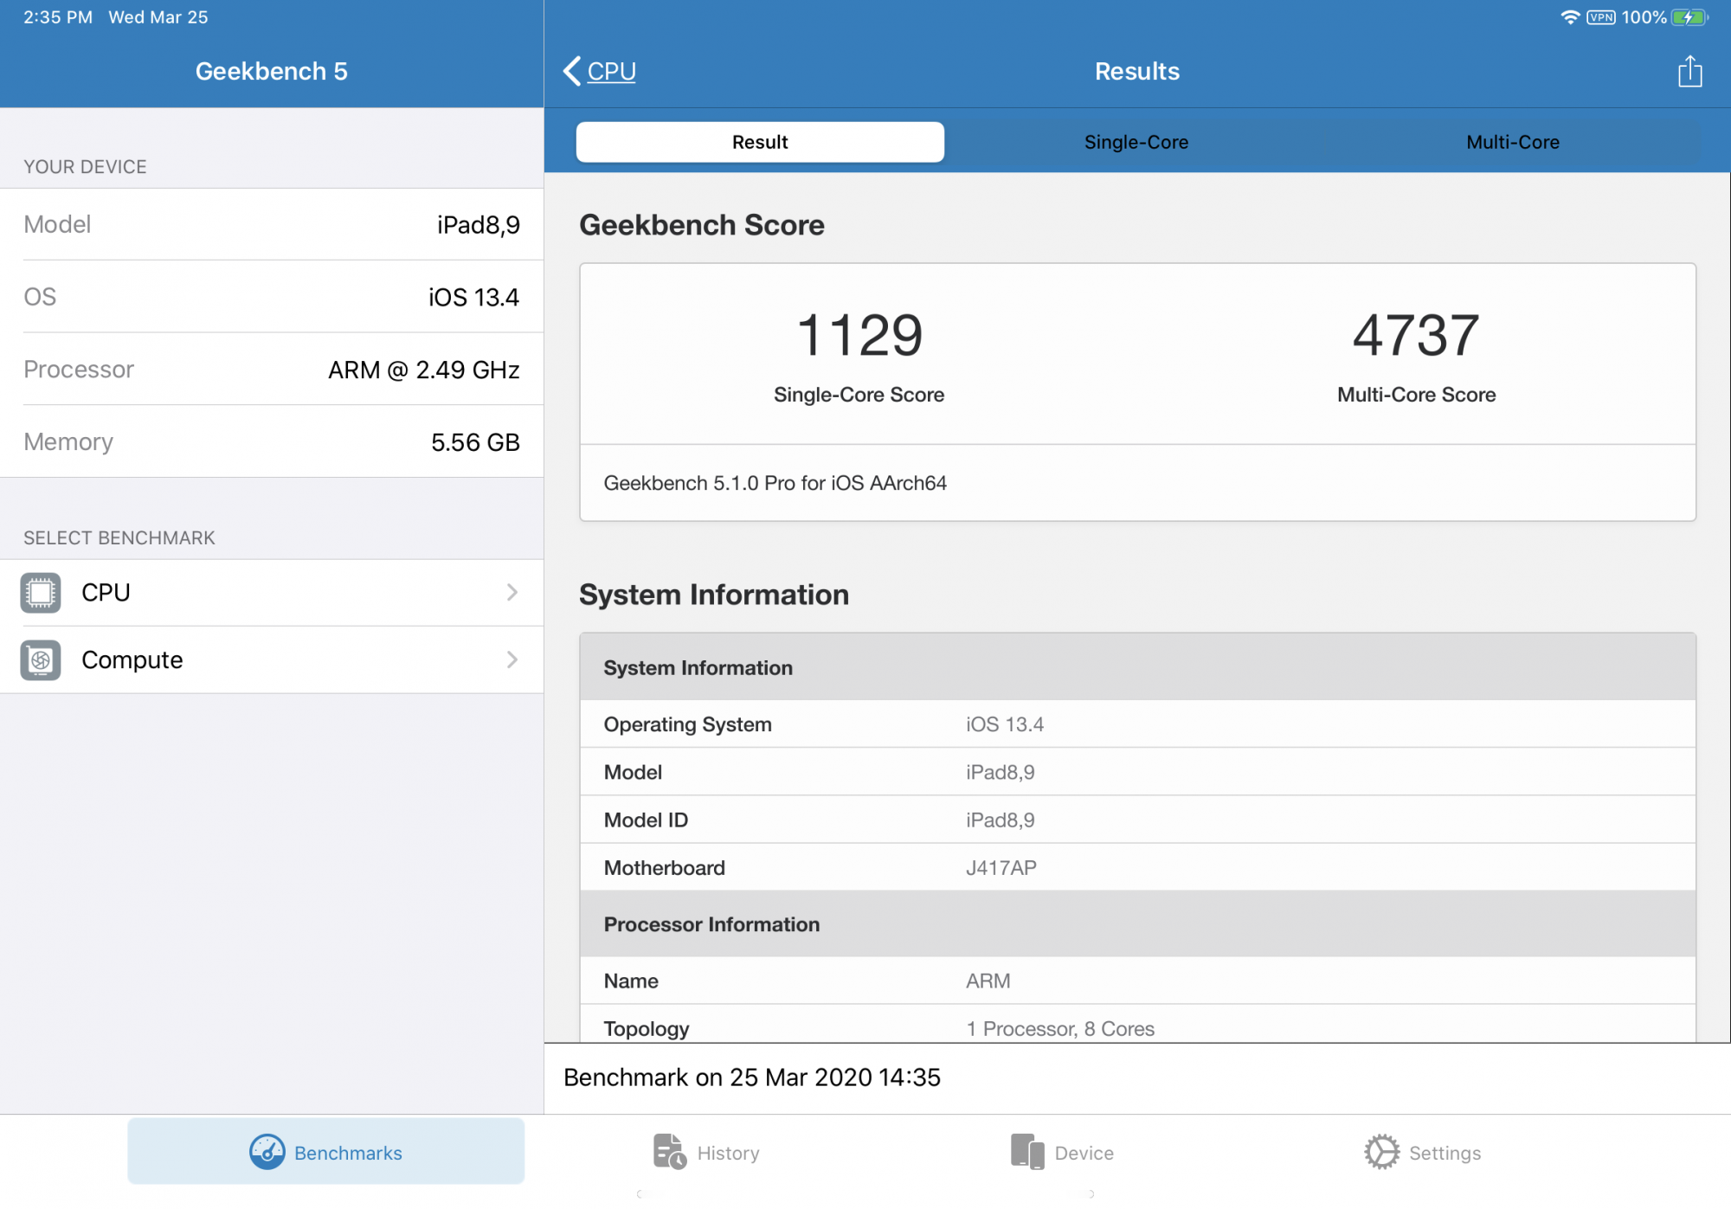Open the Compute benchmark icon
Image resolution: width=1731 pixels, height=1209 pixels.
tap(41, 660)
